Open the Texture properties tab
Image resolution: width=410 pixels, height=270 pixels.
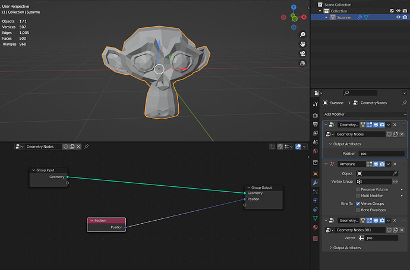click(x=316, y=239)
